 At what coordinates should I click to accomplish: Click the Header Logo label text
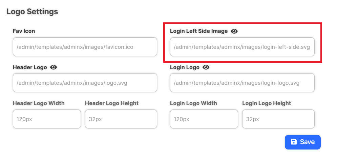[x=30, y=67]
